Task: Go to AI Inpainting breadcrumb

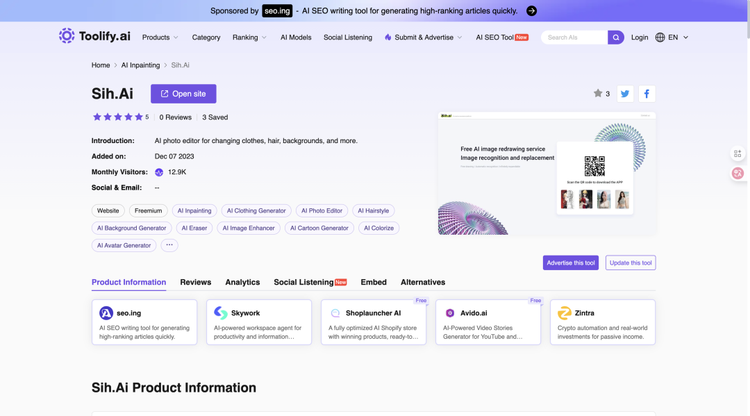Action: click(140, 65)
